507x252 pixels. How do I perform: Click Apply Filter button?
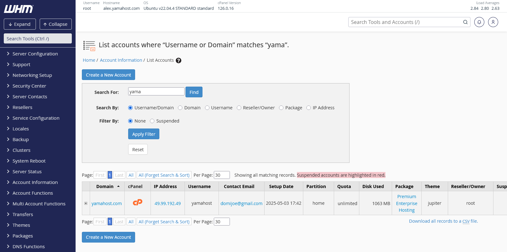click(144, 134)
